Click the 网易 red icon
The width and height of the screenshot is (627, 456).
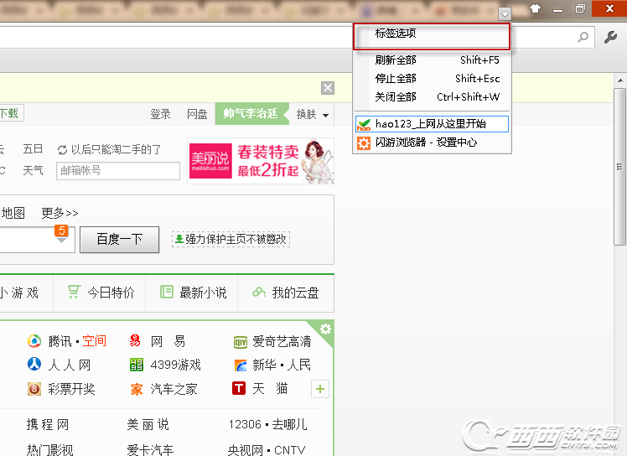[x=135, y=341]
